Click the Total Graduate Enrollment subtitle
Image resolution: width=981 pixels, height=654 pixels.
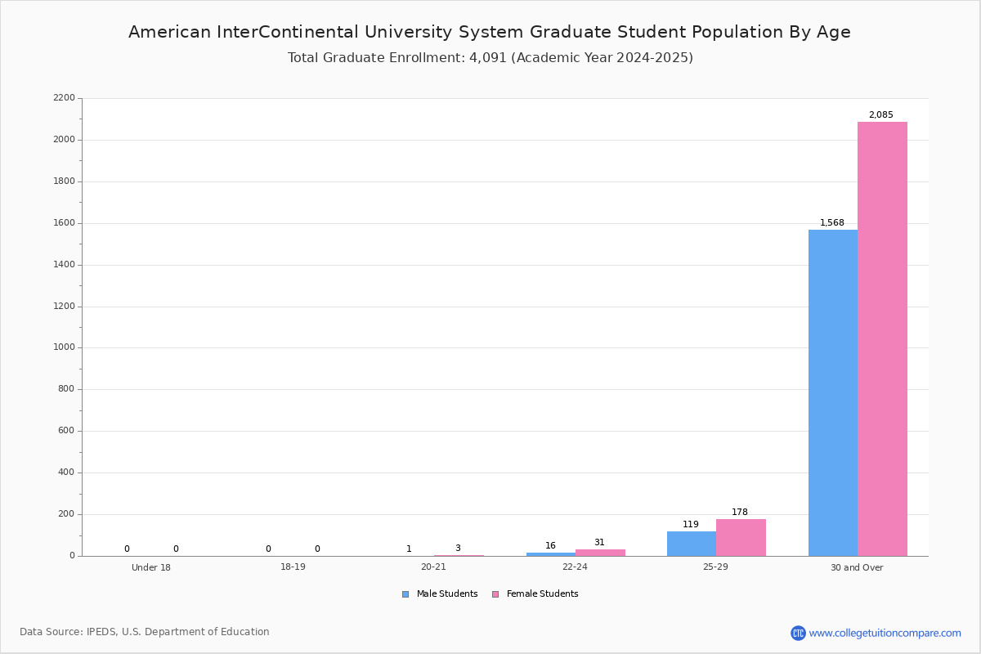(x=490, y=58)
